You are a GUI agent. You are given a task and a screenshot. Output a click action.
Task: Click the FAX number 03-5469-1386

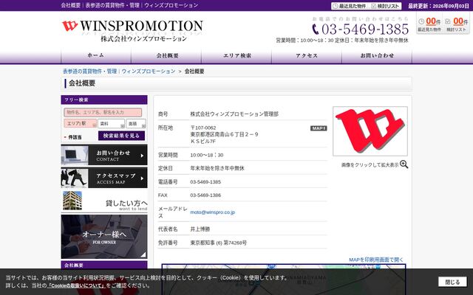(x=205, y=195)
